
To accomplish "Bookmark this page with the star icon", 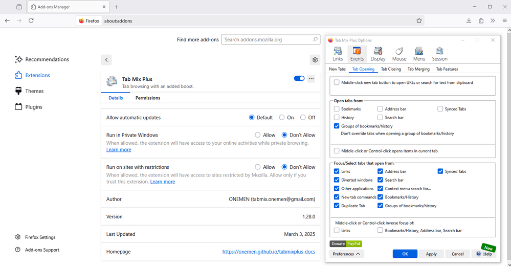I will pyautogui.click(x=419, y=20).
